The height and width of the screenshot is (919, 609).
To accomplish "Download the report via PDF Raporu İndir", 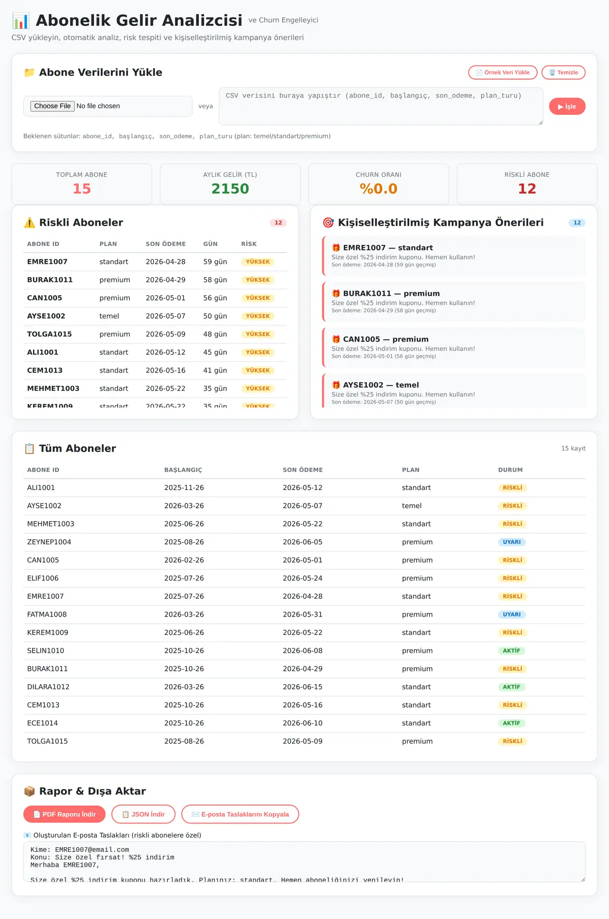I will click(x=64, y=814).
